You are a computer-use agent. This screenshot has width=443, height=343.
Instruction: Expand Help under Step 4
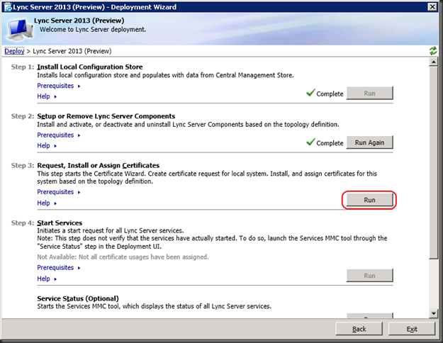click(x=47, y=279)
